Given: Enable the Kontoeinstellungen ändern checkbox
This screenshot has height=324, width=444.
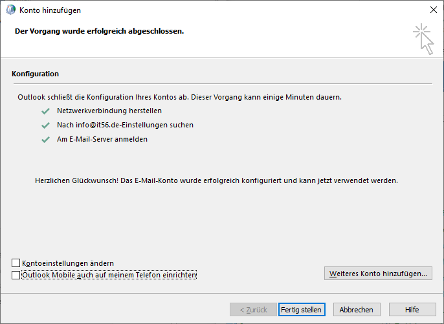Looking at the screenshot, I should click(x=16, y=263).
